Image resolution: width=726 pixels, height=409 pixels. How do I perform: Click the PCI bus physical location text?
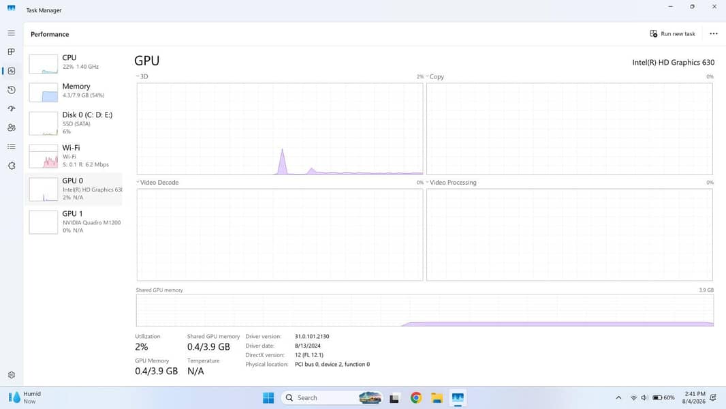coord(332,364)
